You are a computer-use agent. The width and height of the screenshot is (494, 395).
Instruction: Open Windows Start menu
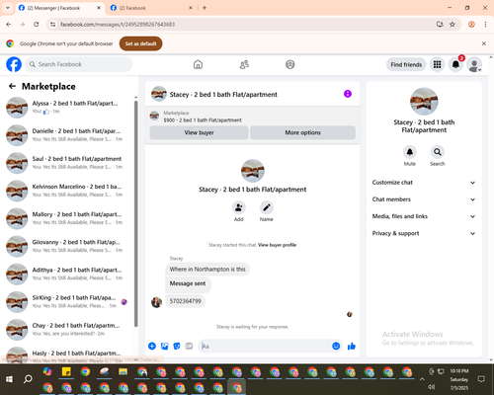9,379
